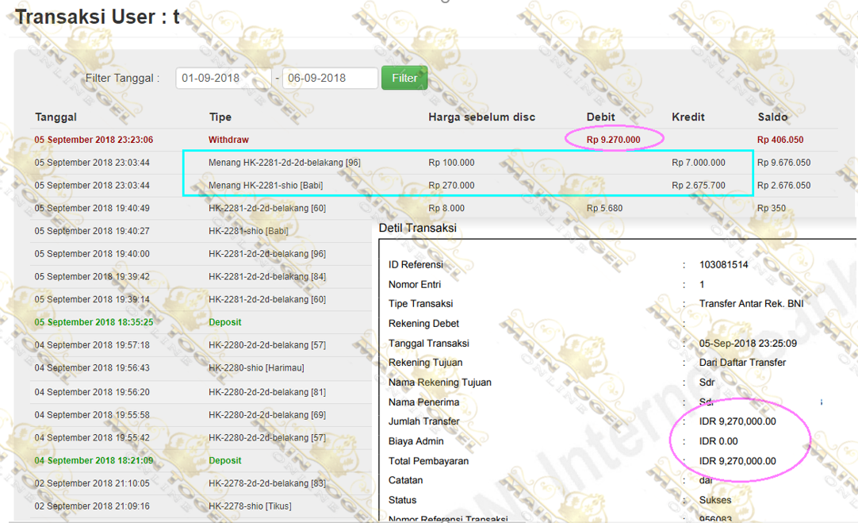Open the HK-2280-shio [Harimau] transaction
Image resolution: width=858 pixels, height=523 pixels.
click(x=256, y=368)
